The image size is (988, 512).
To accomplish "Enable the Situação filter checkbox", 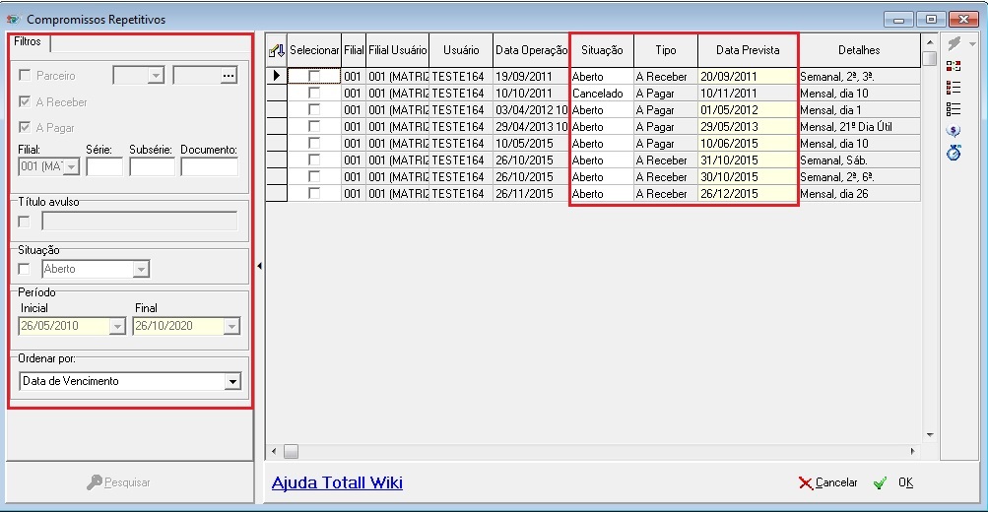I will (x=25, y=269).
